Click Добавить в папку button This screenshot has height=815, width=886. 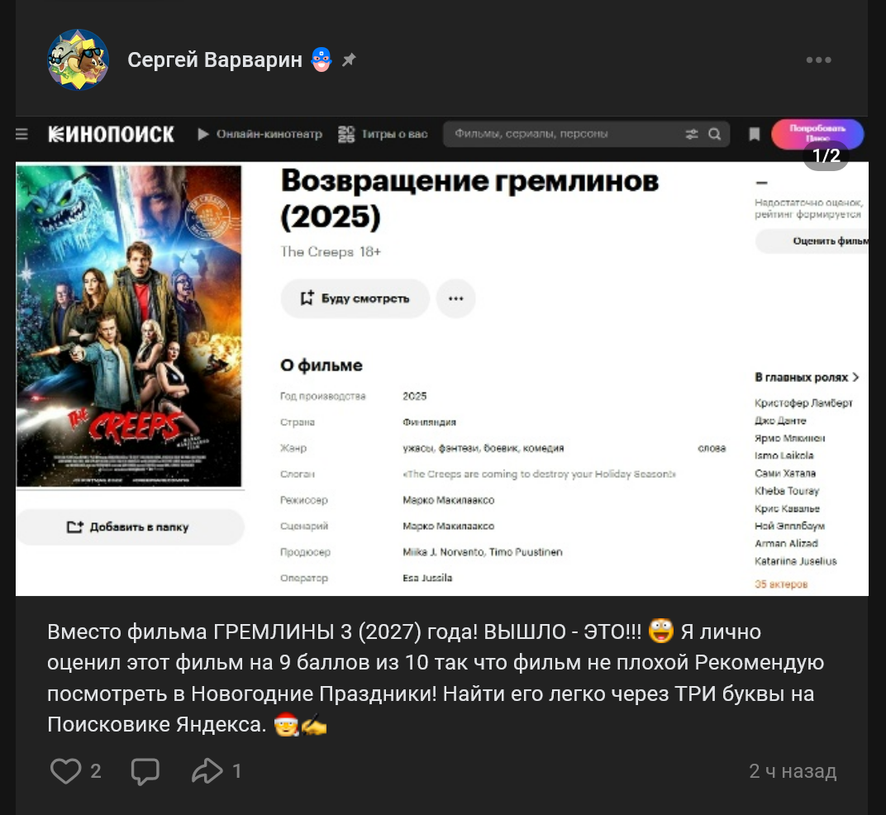pos(130,527)
